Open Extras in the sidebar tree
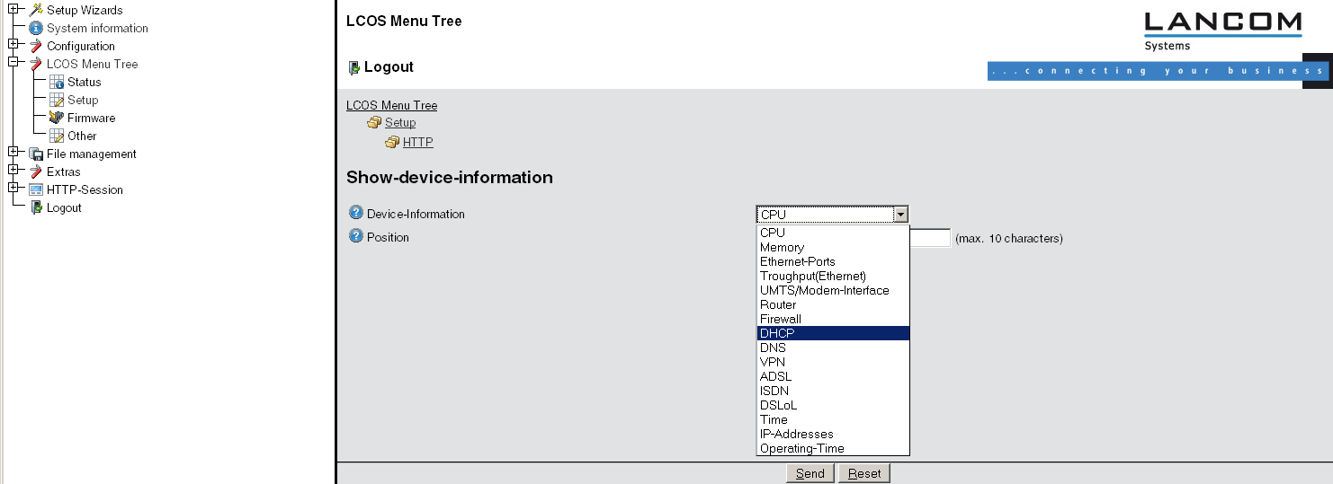The height and width of the screenshot is (484, 1333). coord(63,172)
